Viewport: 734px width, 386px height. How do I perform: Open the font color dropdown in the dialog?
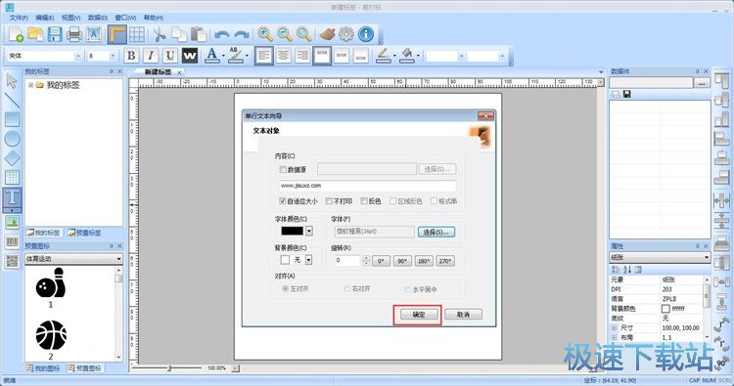pos(309,231)
